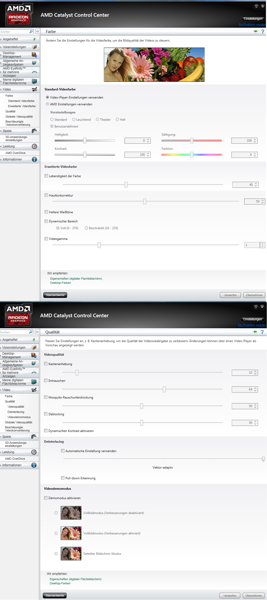Click the Video camera icon in the Qualität window sidebar
This screenshot has width=267, height=600.
34,390
